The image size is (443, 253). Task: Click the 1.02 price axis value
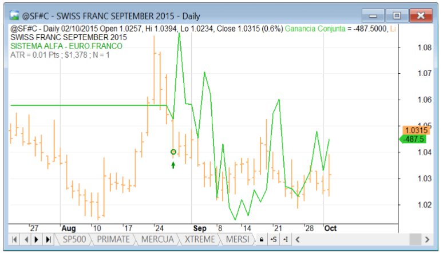(x=424, y=205)
